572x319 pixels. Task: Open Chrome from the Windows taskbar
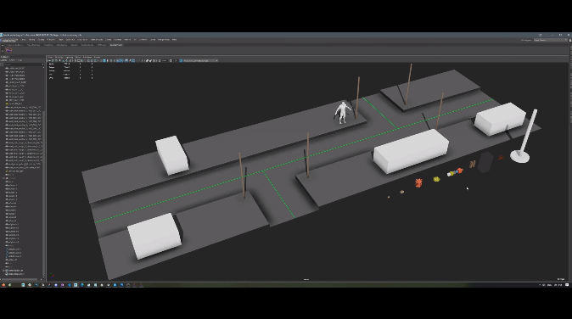pyautogui.click(x=30, y=285)
